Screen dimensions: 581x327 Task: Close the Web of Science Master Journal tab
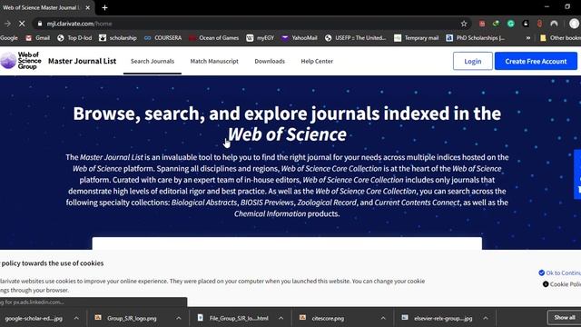(x=88, y=7)
